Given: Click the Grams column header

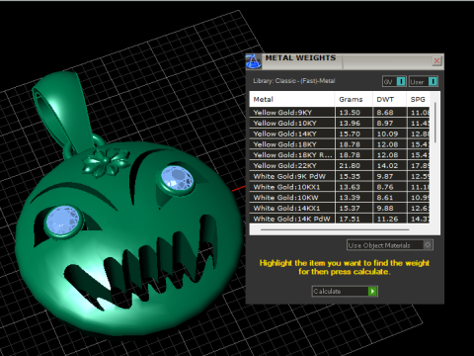Looking at the screenshot, I should [354, 99].
